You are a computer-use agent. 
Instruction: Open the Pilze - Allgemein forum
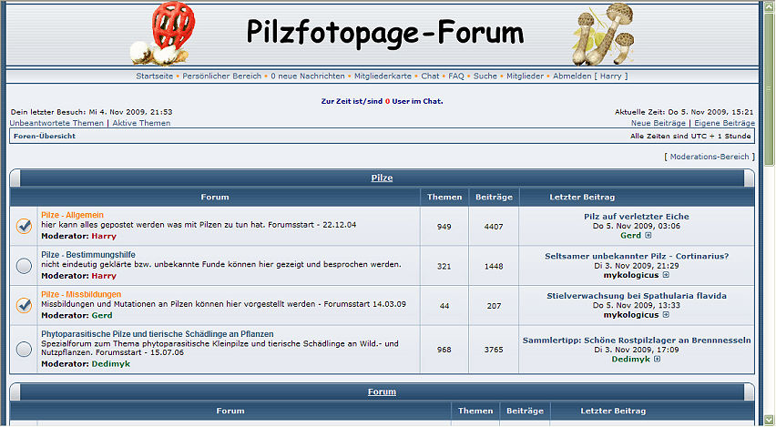pos(72,215)
